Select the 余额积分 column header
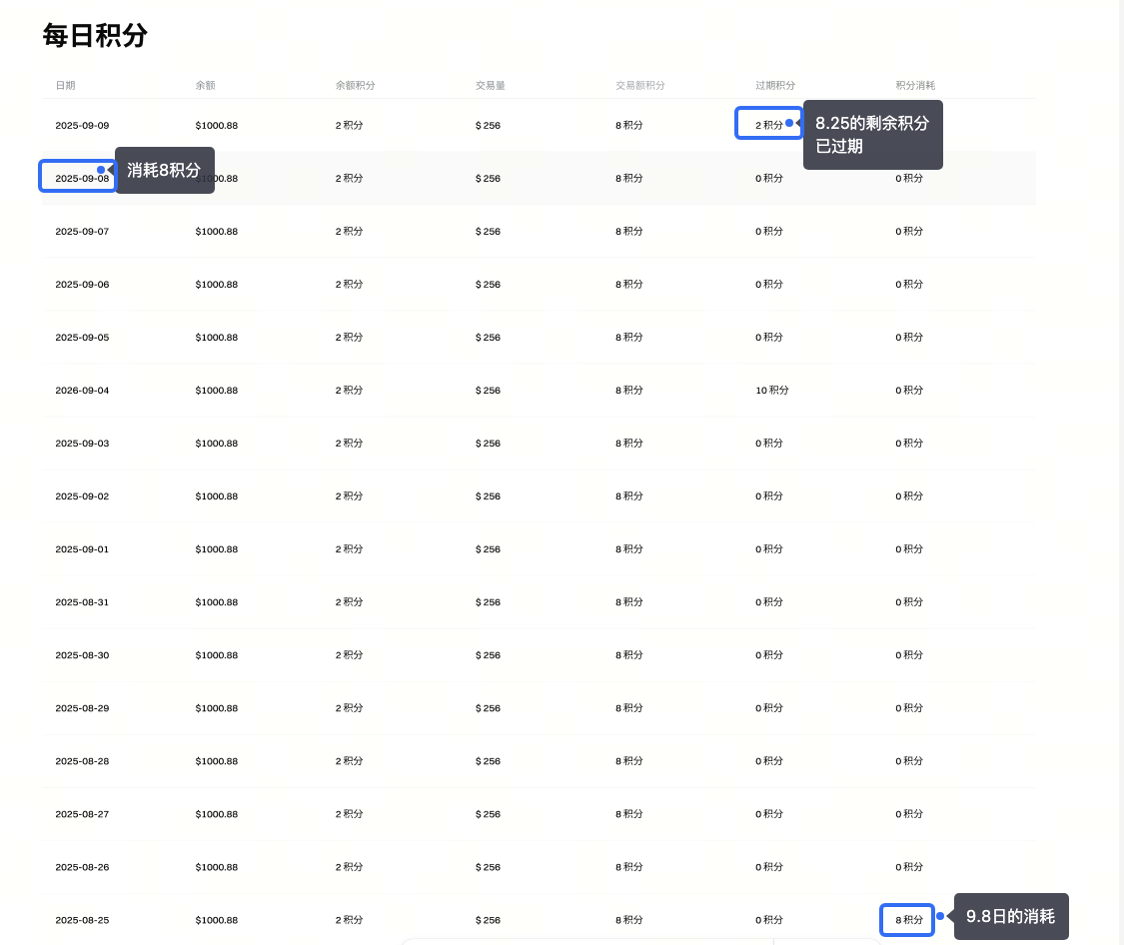This screenshot has width=1124, height=945. point(355,86)
